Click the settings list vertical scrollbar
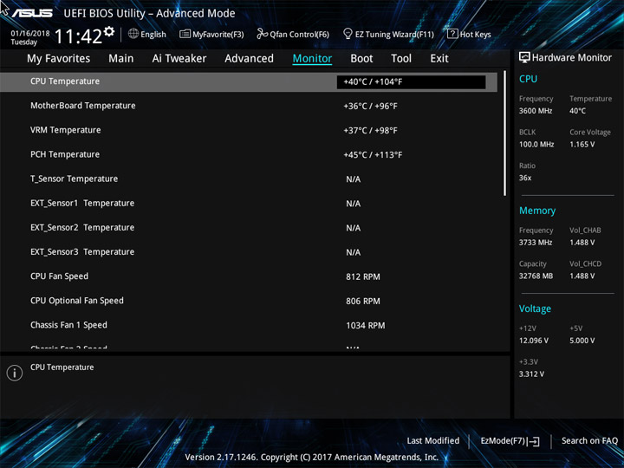Image resolution: width=624 pixels, height=468 pixels. [x=505, y=133]
